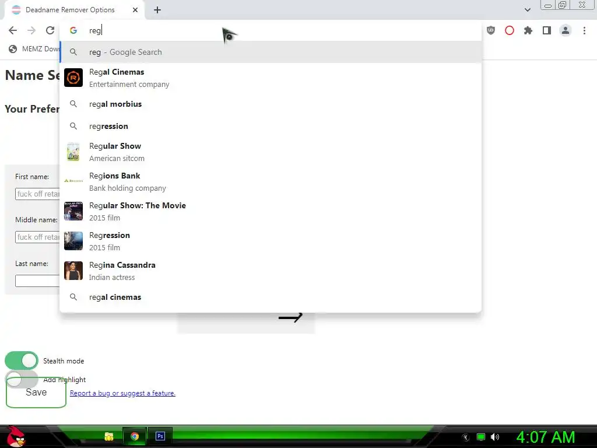Image resolution: width=597 pixels, height=448 pixels.
Task: Click the Regular Show poster thumbnail
Action: (x=73, y=152)
